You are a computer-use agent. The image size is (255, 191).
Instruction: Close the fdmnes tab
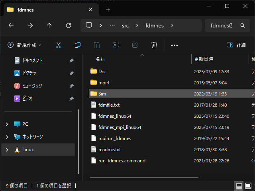click(90, 10)
